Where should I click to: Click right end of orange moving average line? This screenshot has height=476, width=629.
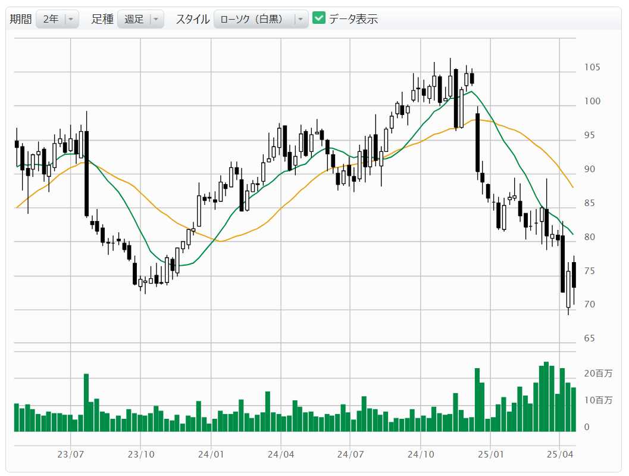[x=572, y=187]
